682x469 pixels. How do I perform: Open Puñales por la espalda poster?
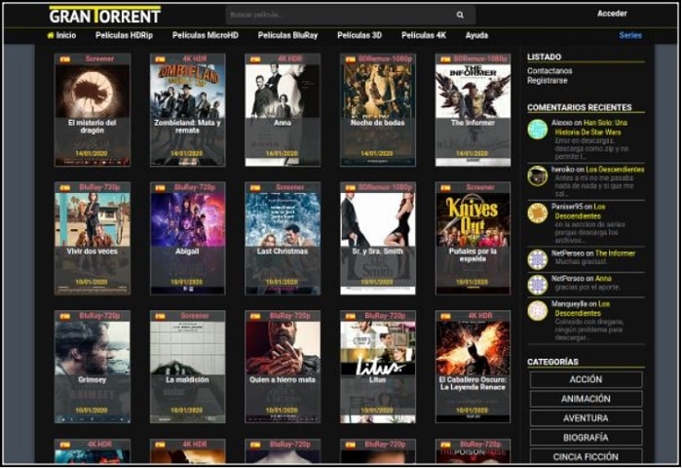click(473, 238)
